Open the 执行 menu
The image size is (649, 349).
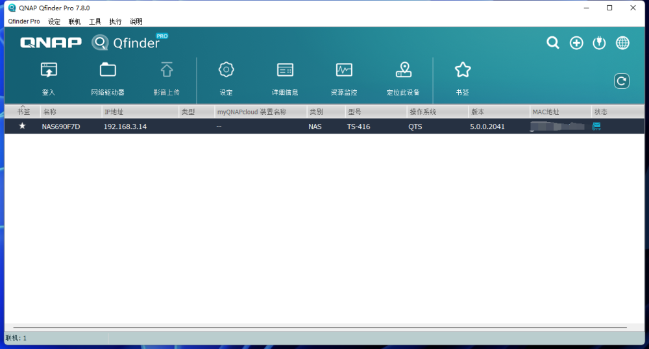(116, 21)
